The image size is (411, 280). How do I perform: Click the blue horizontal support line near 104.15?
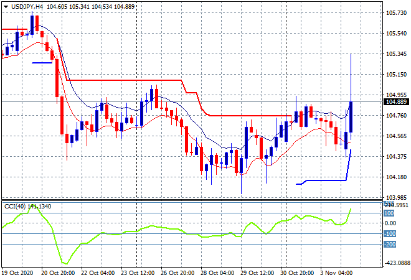326,180
